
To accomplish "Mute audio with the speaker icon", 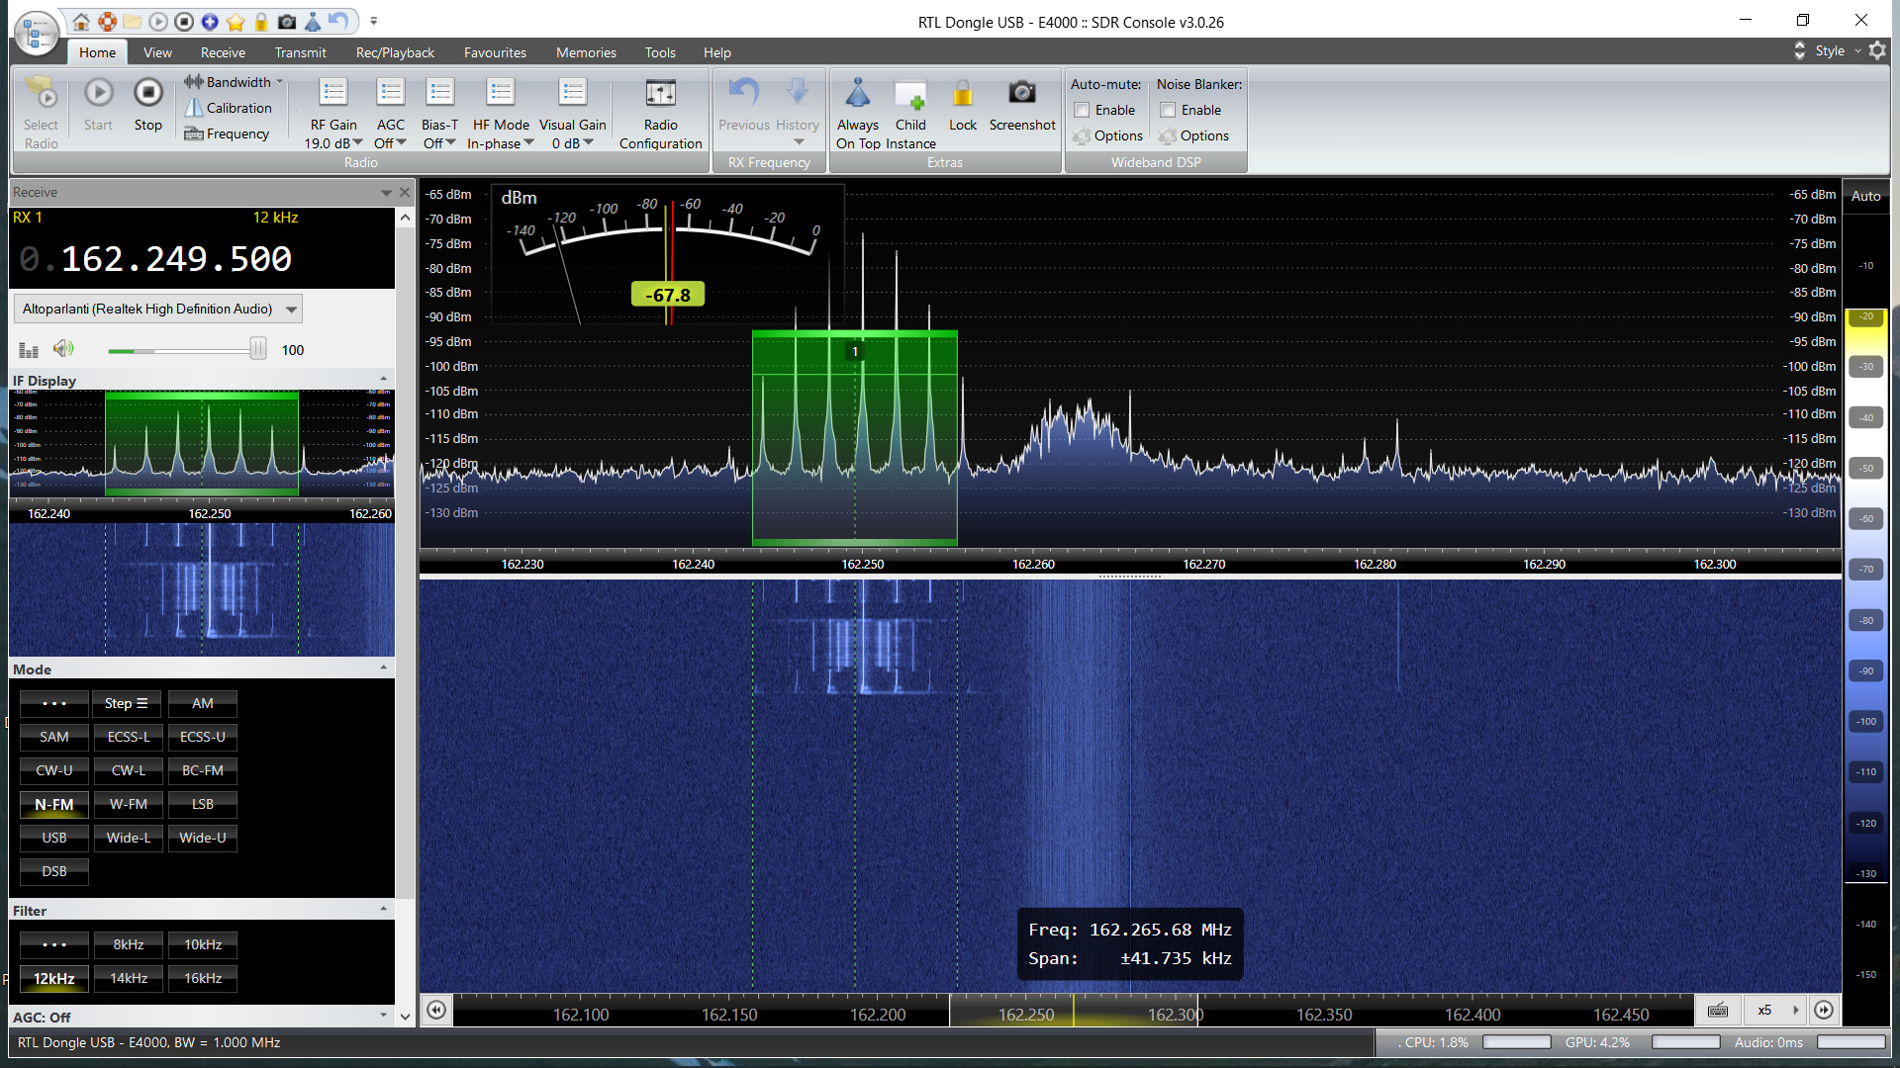I will click(x=63, y=349).
